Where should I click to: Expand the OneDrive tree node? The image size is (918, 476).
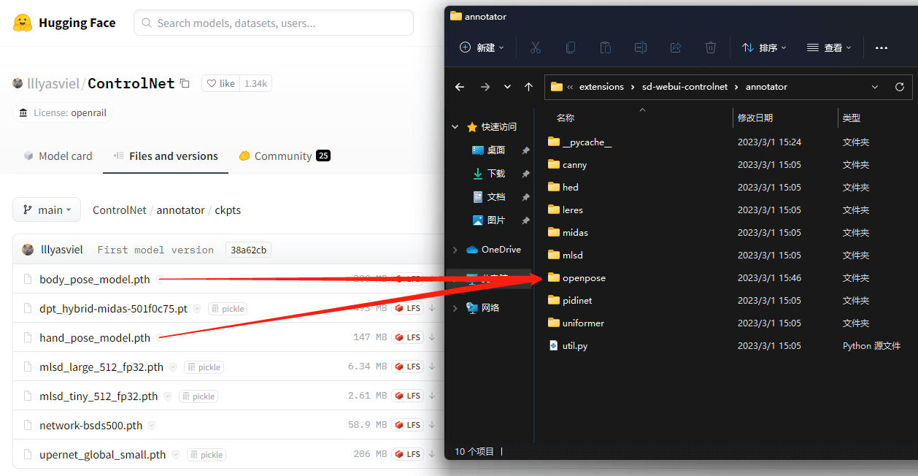(x=455, y=250)
